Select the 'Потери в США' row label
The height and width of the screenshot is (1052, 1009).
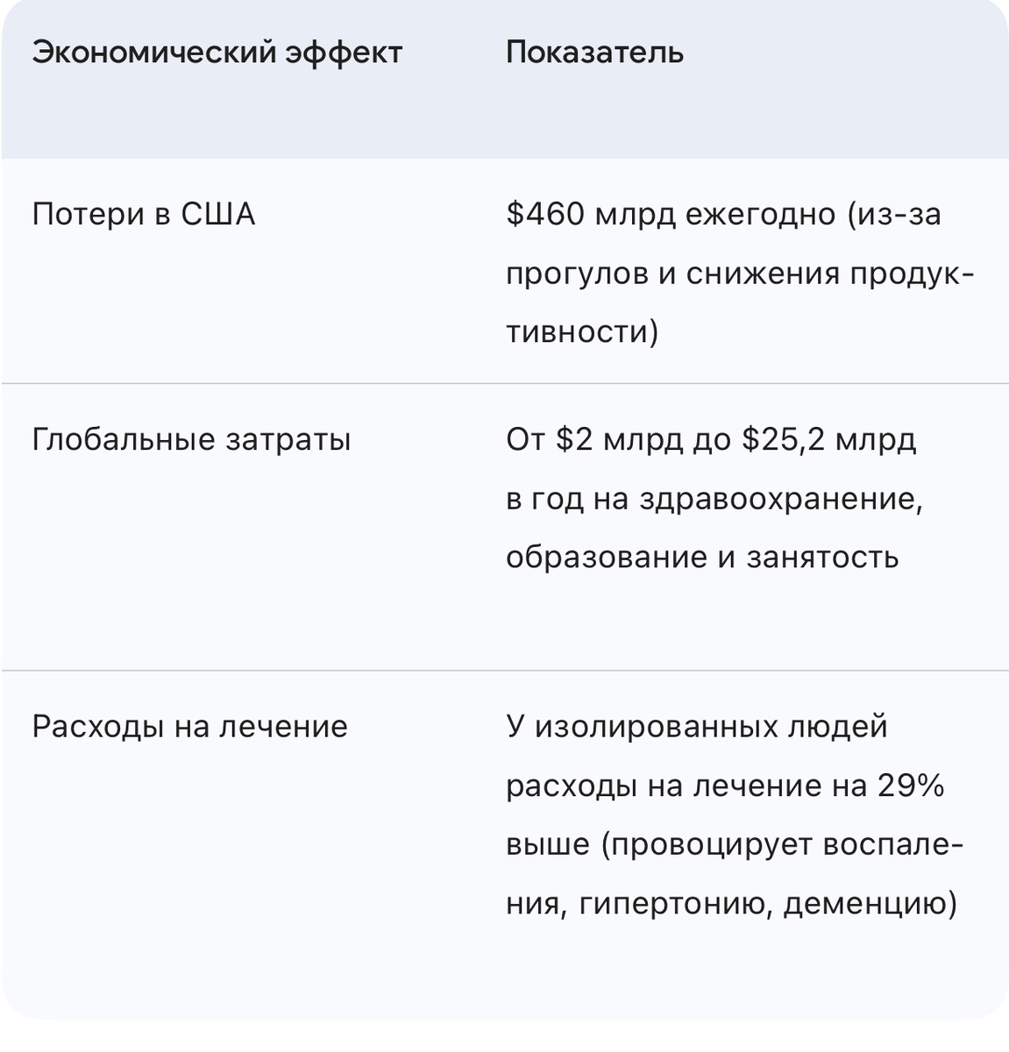pos(144,214)
